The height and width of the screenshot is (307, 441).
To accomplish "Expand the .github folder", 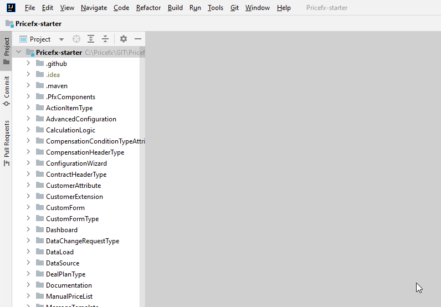I will click(x=28, y=63).
